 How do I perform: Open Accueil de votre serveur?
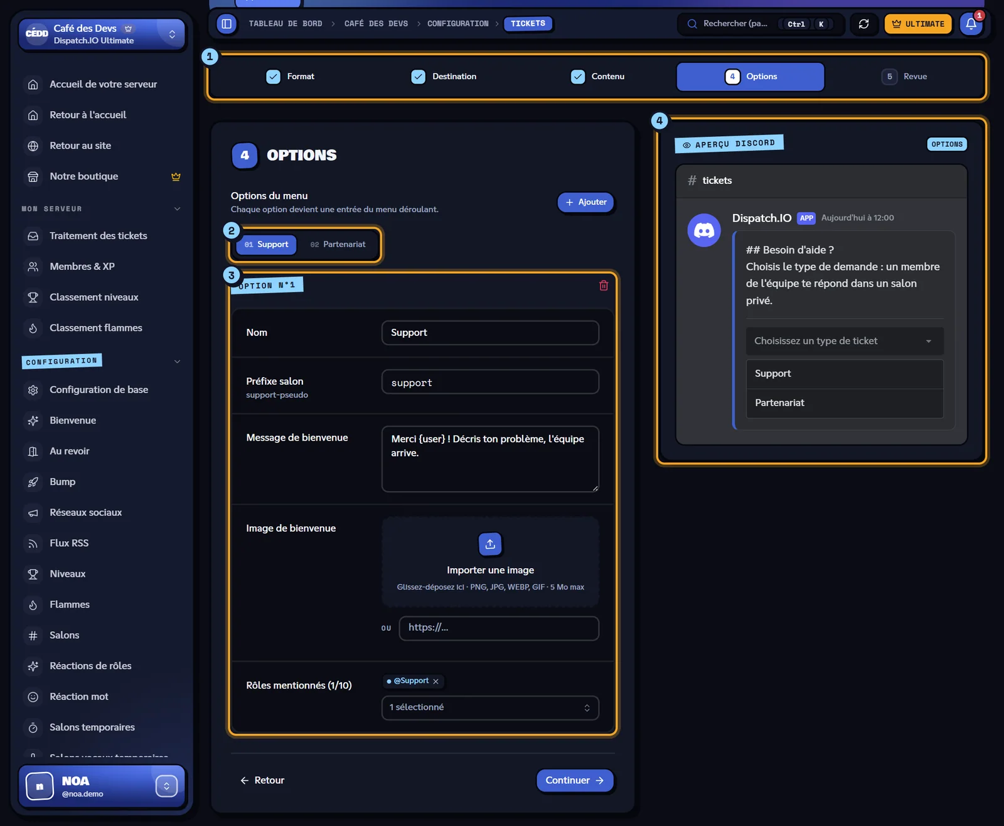pyautogui.click(x=104, y=84)
